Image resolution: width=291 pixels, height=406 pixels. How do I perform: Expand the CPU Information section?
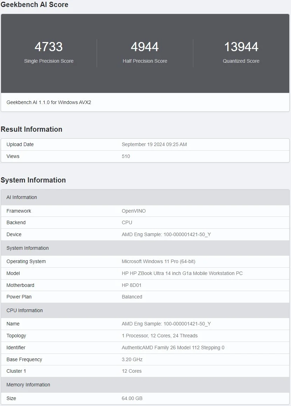pyautogui.click(x=25, y=310)
